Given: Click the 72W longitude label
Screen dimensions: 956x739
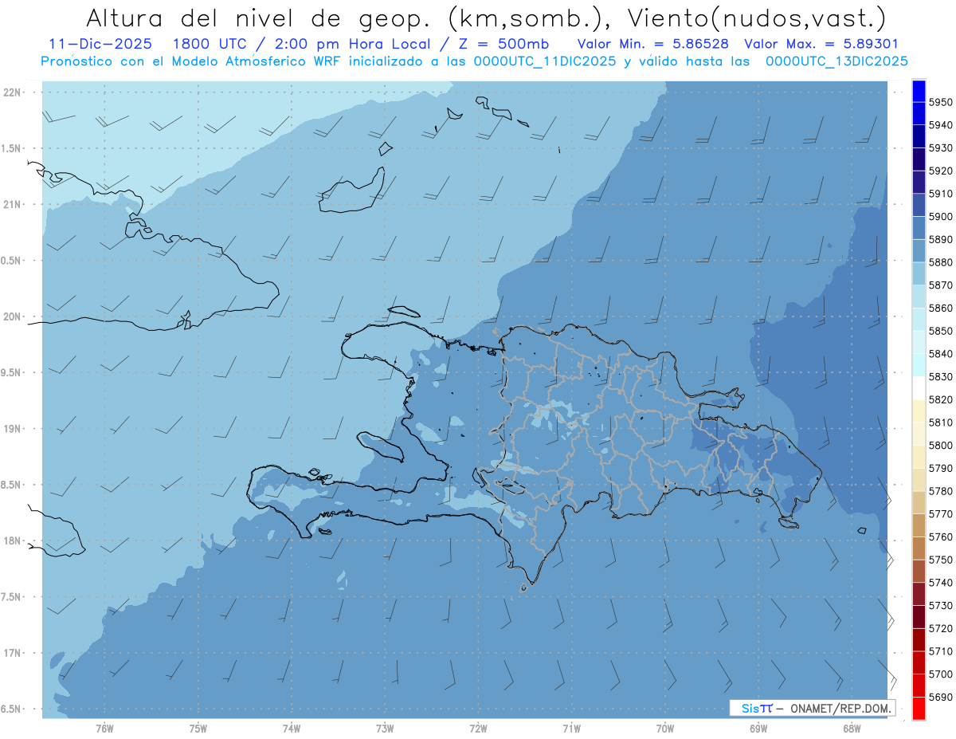Looking at the screenshot, I should click(x=479, y=729).
